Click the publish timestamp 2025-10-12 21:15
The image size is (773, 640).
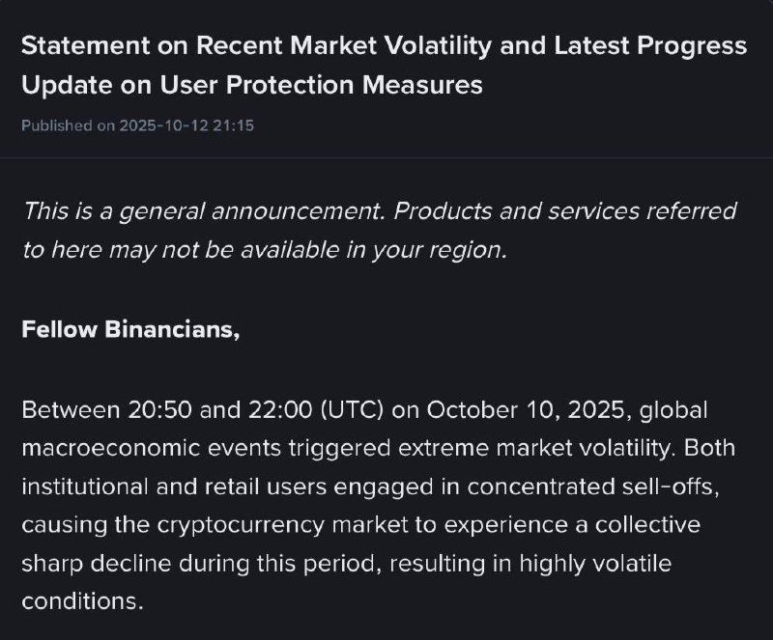(186, 125)
